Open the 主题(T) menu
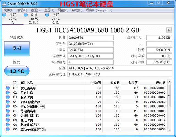This screenshot has height=137, width=176. pos(49,10)
